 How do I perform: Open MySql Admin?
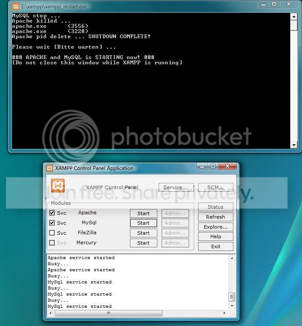pos(175,223)
